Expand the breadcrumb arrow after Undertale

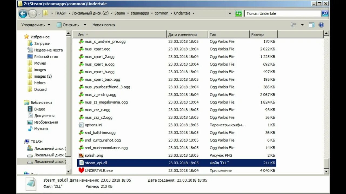[x=193, y=13]
